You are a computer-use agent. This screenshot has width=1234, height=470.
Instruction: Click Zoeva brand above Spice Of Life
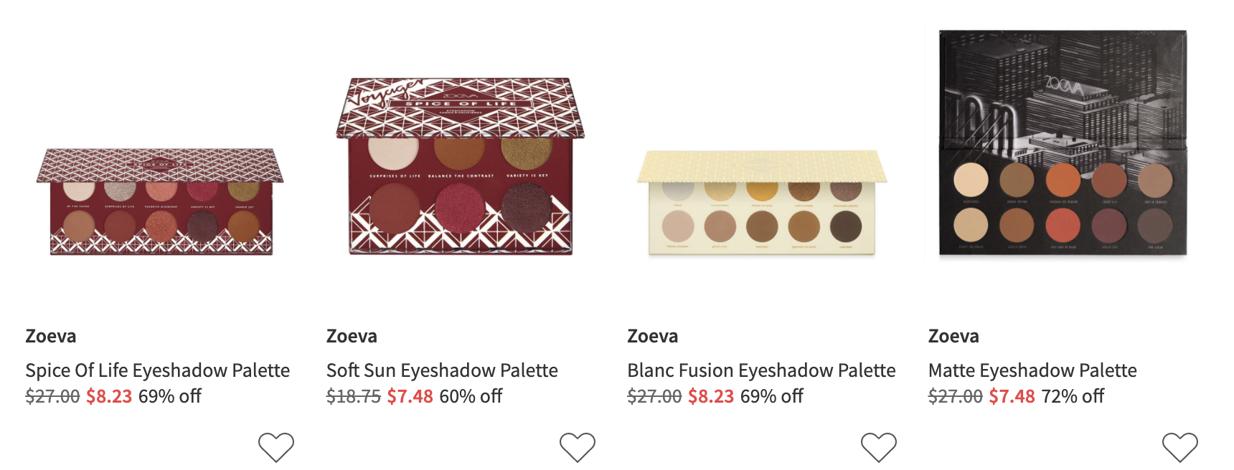pos(51,336)
